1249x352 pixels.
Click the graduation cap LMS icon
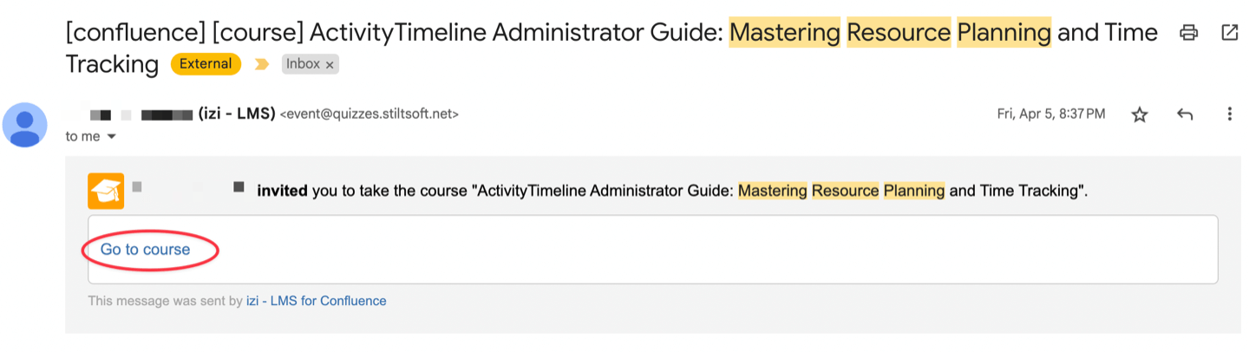click(106, 192)
